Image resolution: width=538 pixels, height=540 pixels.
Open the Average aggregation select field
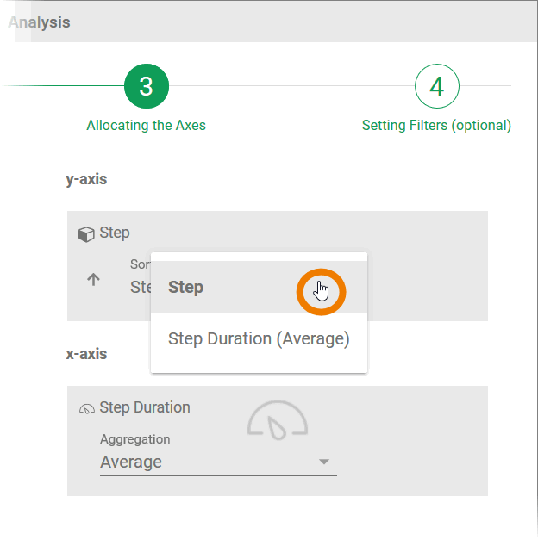tap(207, 462)
